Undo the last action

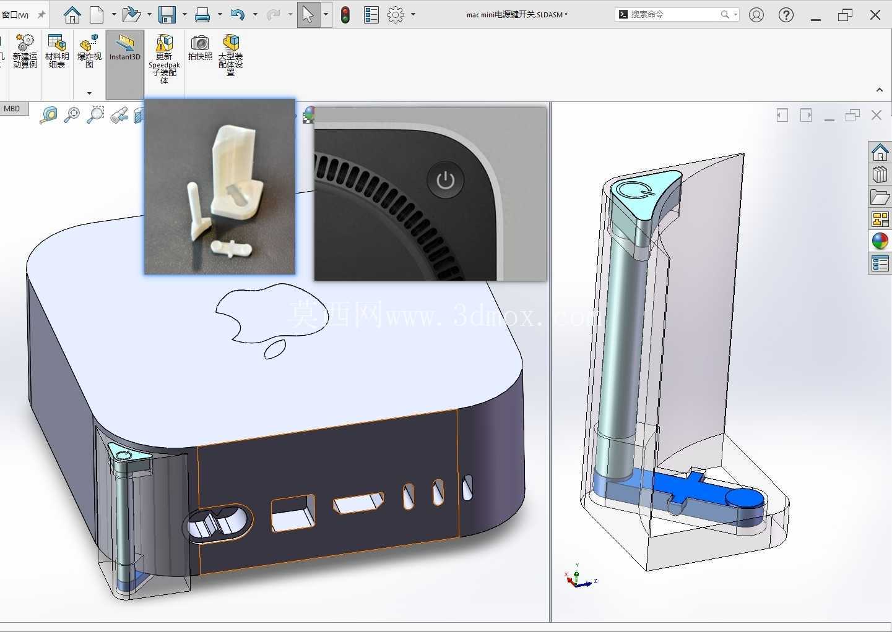[x=238, y=14]
